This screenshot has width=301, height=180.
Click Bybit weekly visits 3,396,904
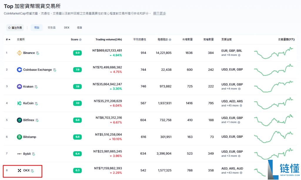164,154
